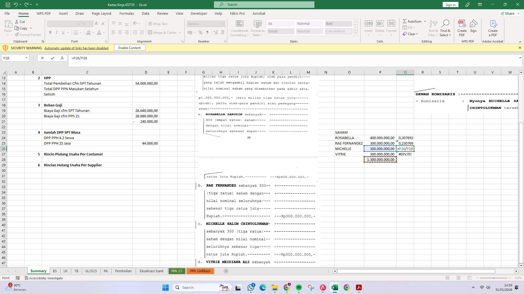524x294 pixels.
Task: Click the Create PDF icon
Action: [x=462, y=27]
